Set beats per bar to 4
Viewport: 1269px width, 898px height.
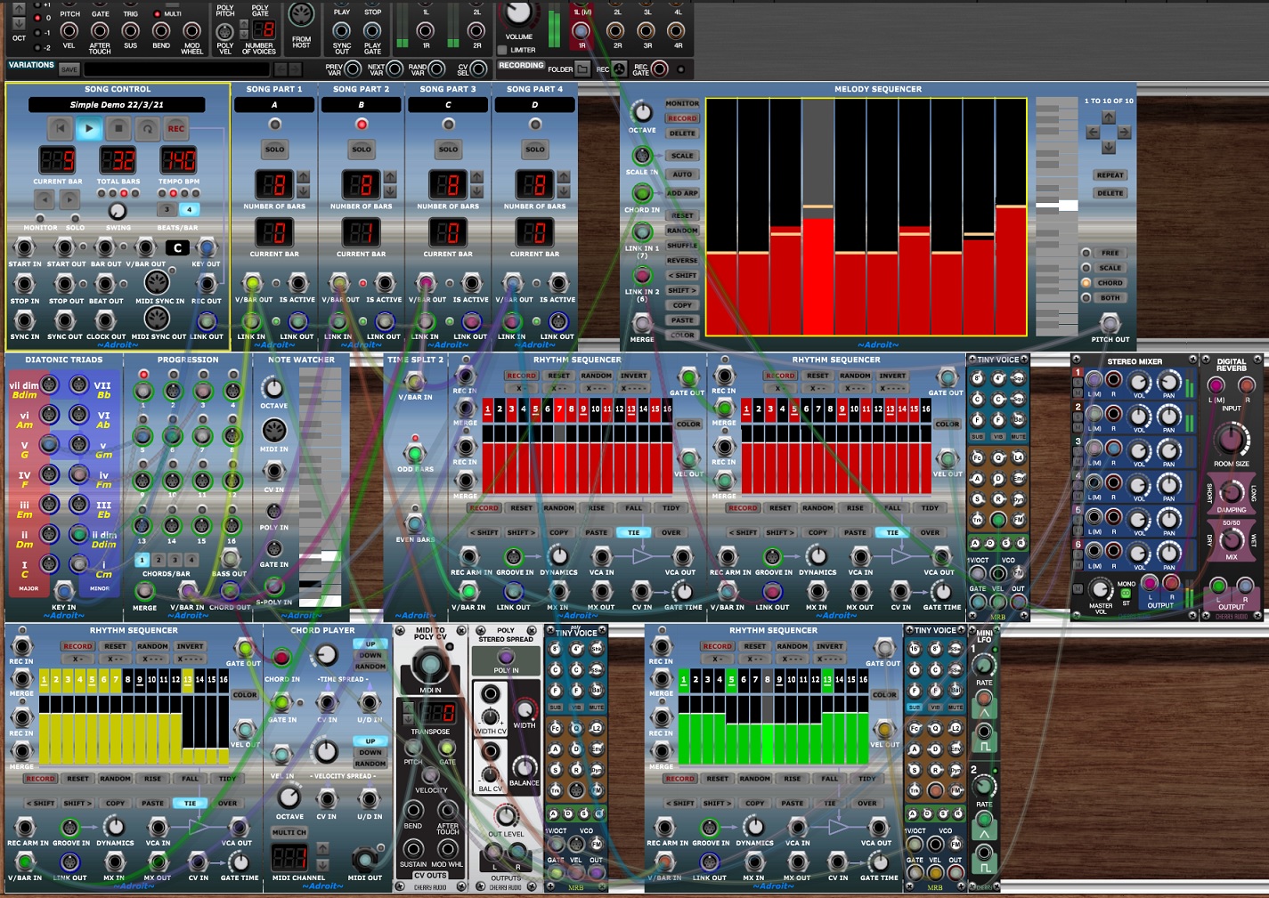click(x=189, y=210)
